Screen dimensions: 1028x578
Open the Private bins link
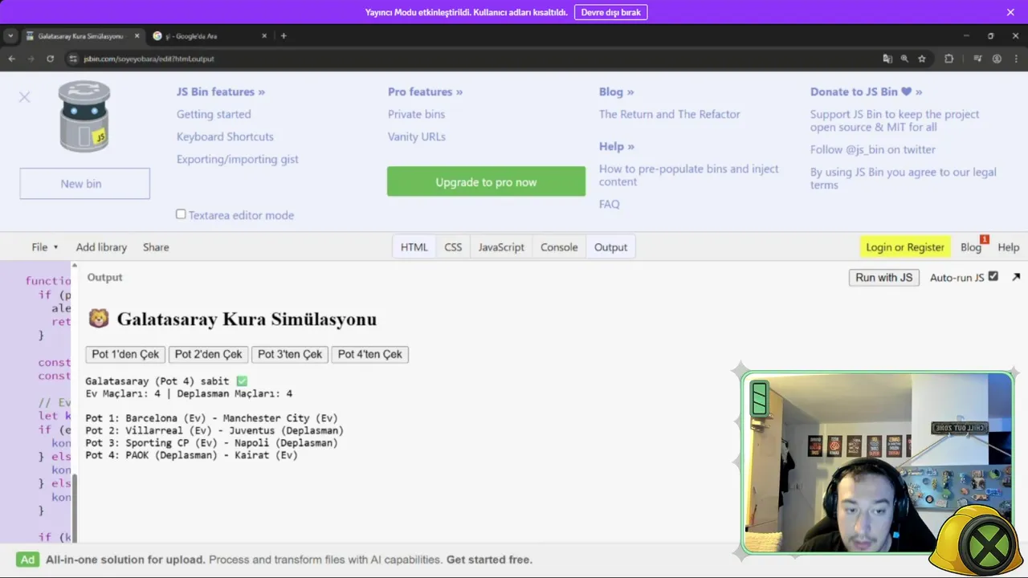416,114
